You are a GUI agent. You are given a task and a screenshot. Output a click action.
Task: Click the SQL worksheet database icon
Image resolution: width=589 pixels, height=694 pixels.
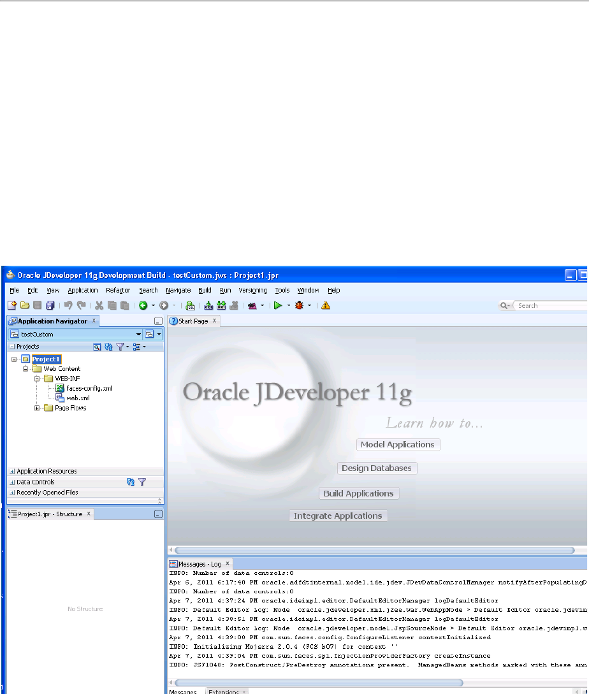pos(191,305)
